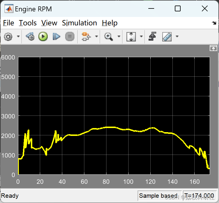This screenshot has width=219, height=203.
Task: Click the Scale Y-Axis Limits icon
Action: (x=131, y=36)
